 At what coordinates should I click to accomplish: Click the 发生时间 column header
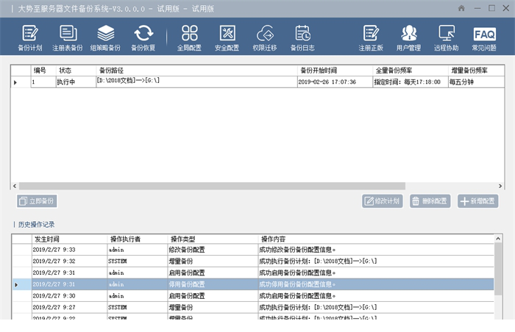70,239
